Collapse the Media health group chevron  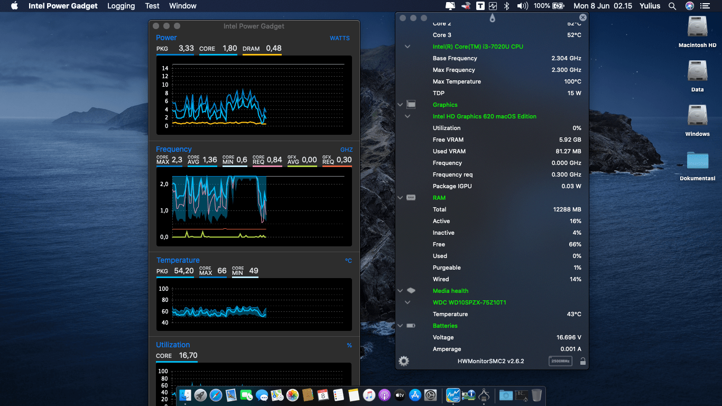pyautogui.click(x=400, y=291)
